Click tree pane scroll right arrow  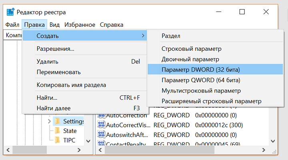(79, 150)
